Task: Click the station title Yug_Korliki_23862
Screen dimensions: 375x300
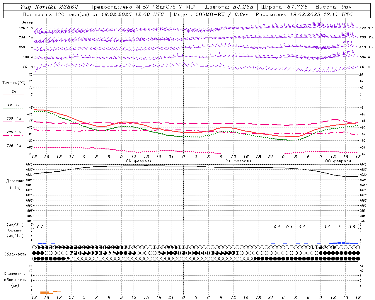Action: click(49, 7)
